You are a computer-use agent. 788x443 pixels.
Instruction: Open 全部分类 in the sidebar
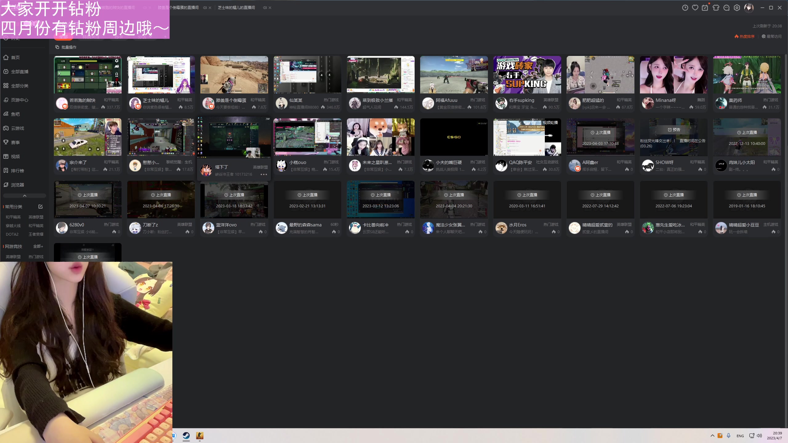pyautogui.click(x=16, y=86)
